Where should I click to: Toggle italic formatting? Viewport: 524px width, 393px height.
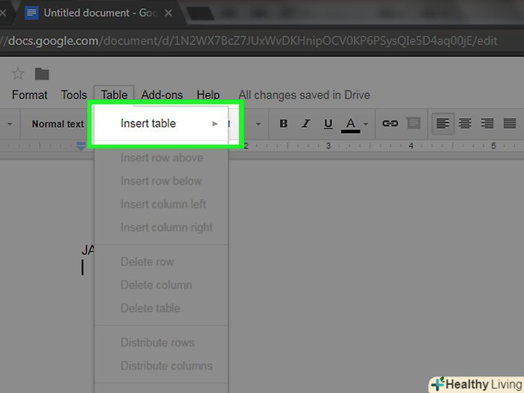(306, 124)
